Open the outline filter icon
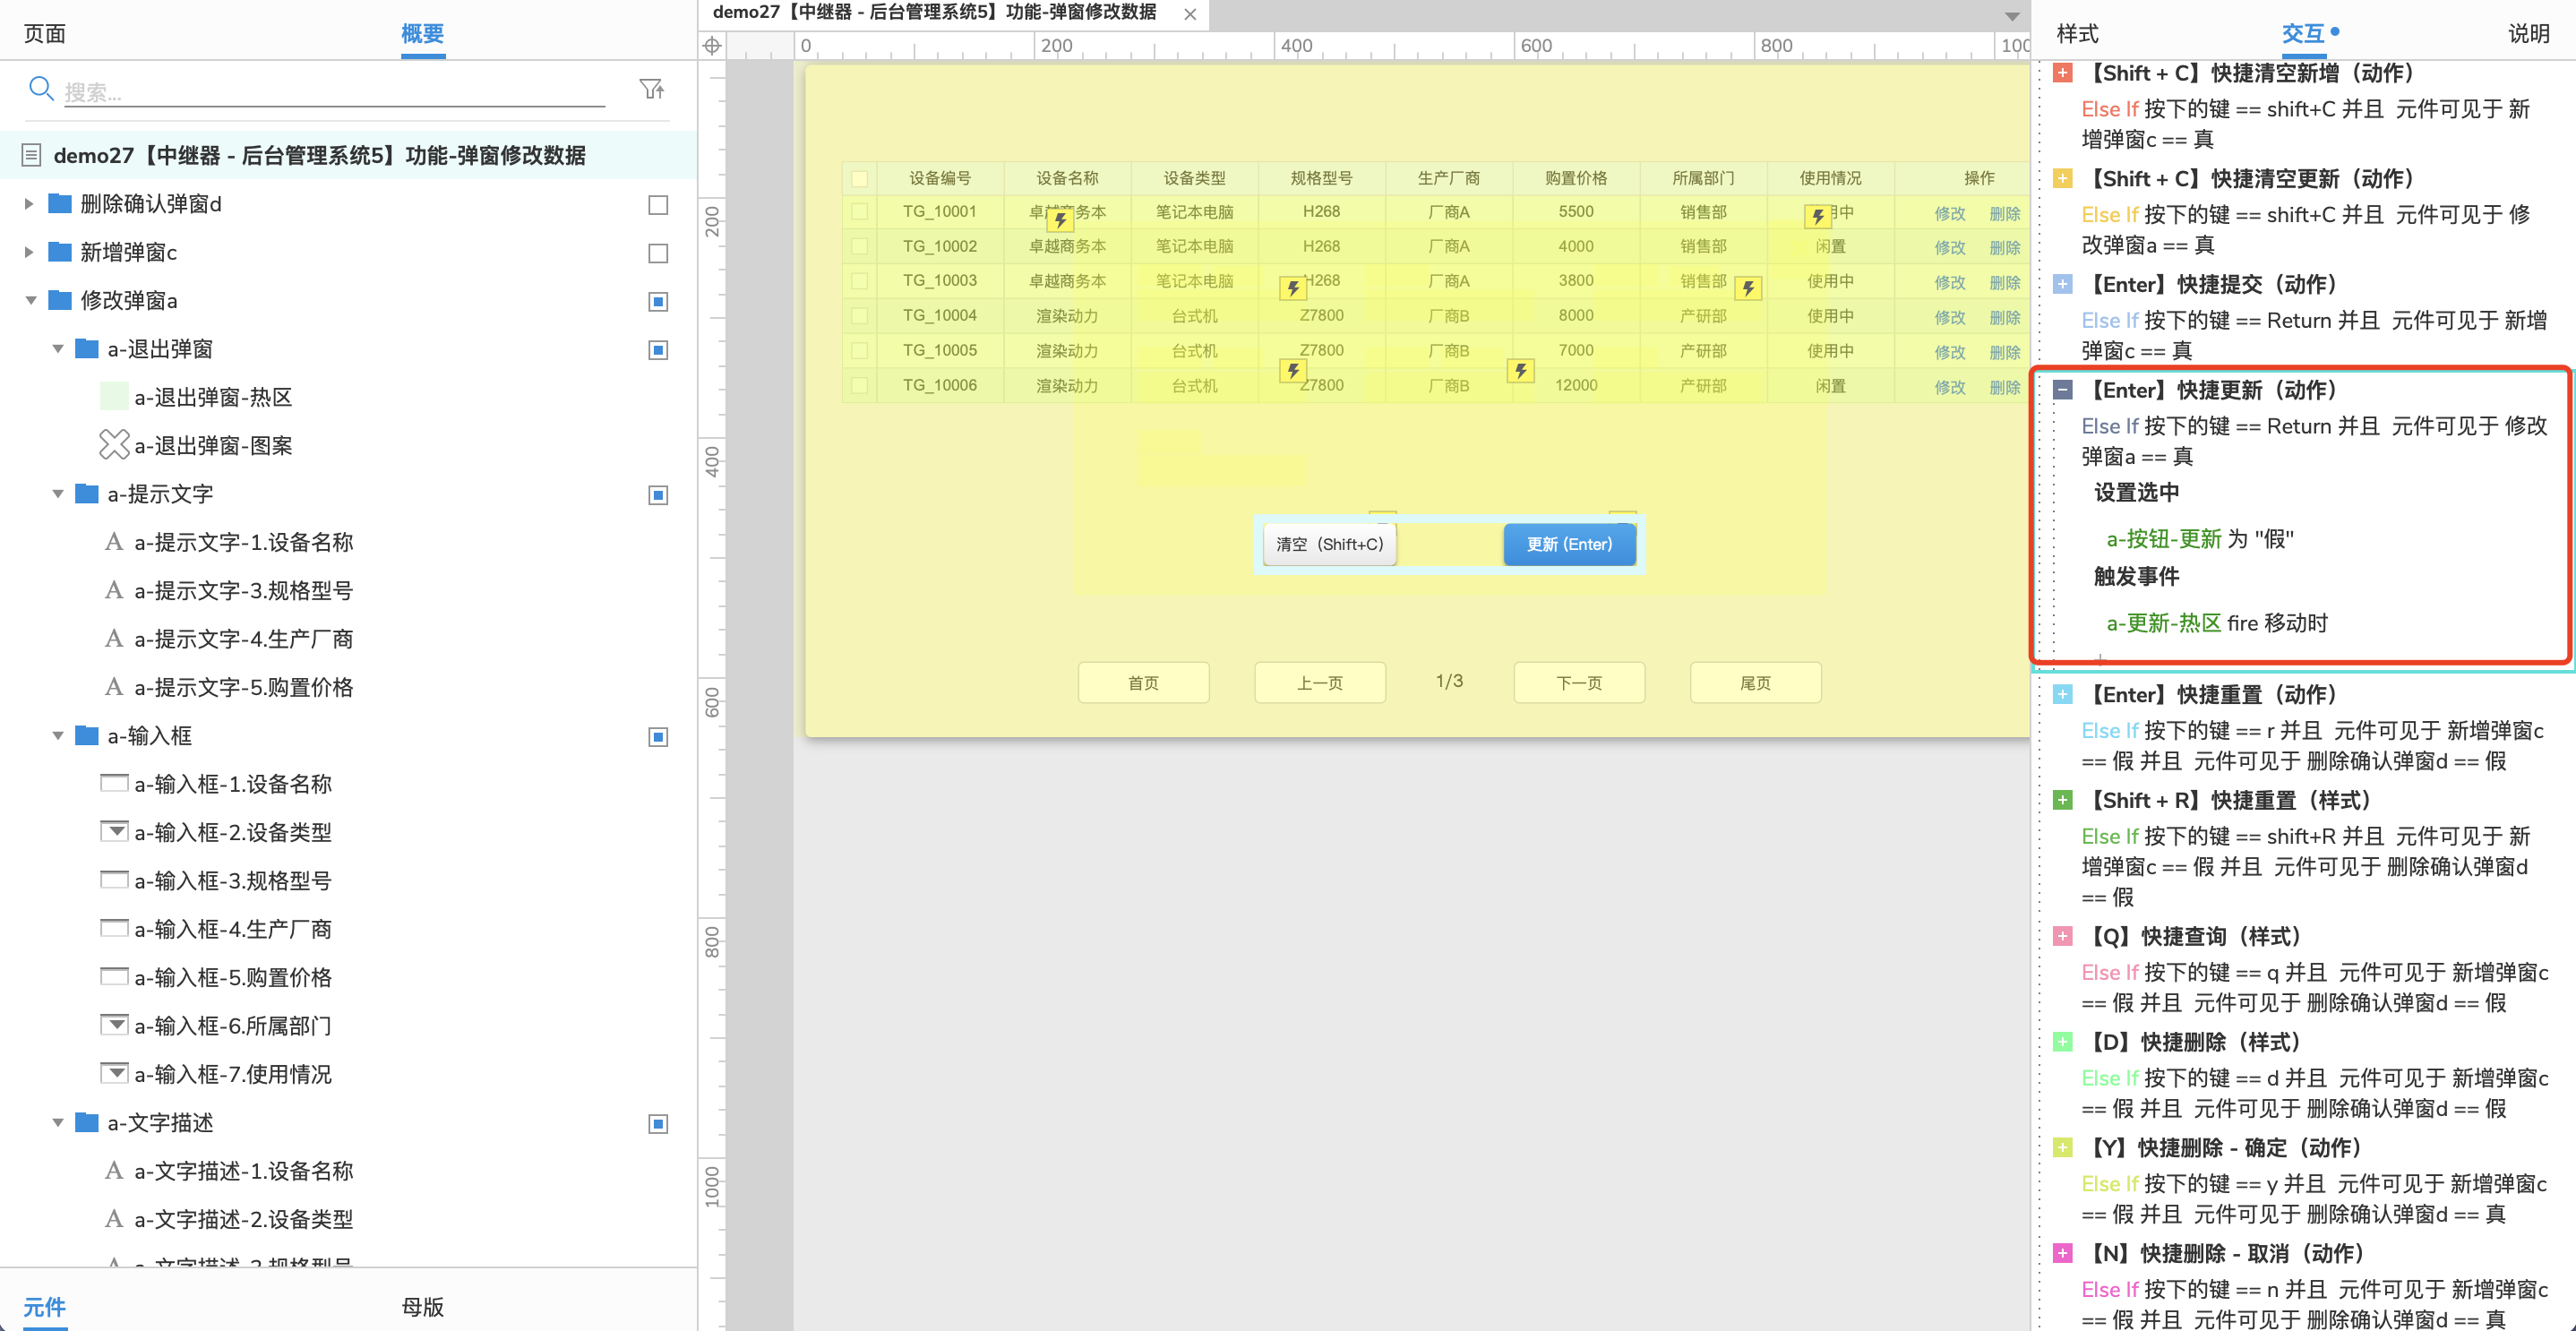This screenshot has width=2576, height=1331. point(652,90)
